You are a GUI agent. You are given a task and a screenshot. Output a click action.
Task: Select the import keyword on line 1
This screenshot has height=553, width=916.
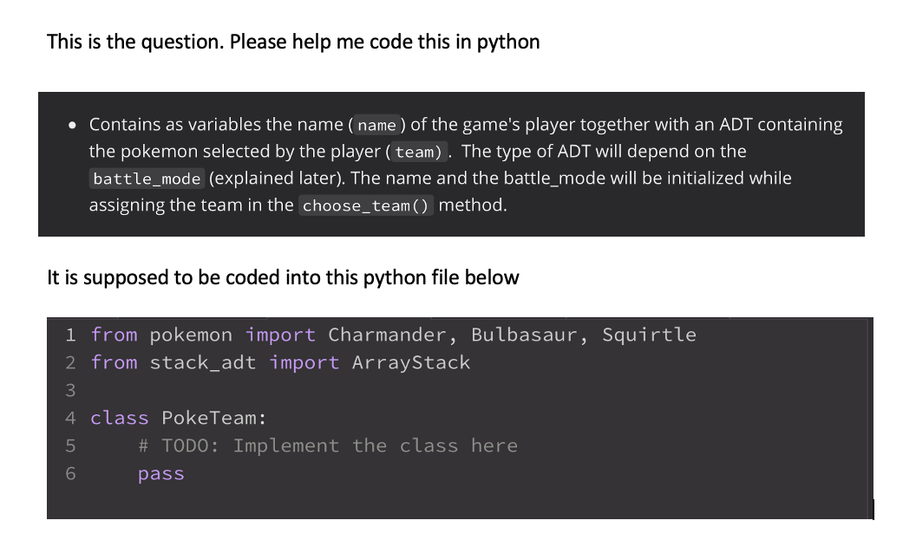(x=280, y=335)
